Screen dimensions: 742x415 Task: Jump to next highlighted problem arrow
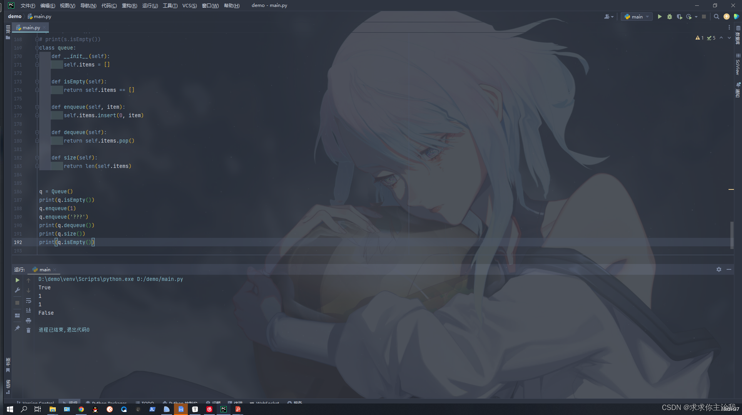pos(729,38)
